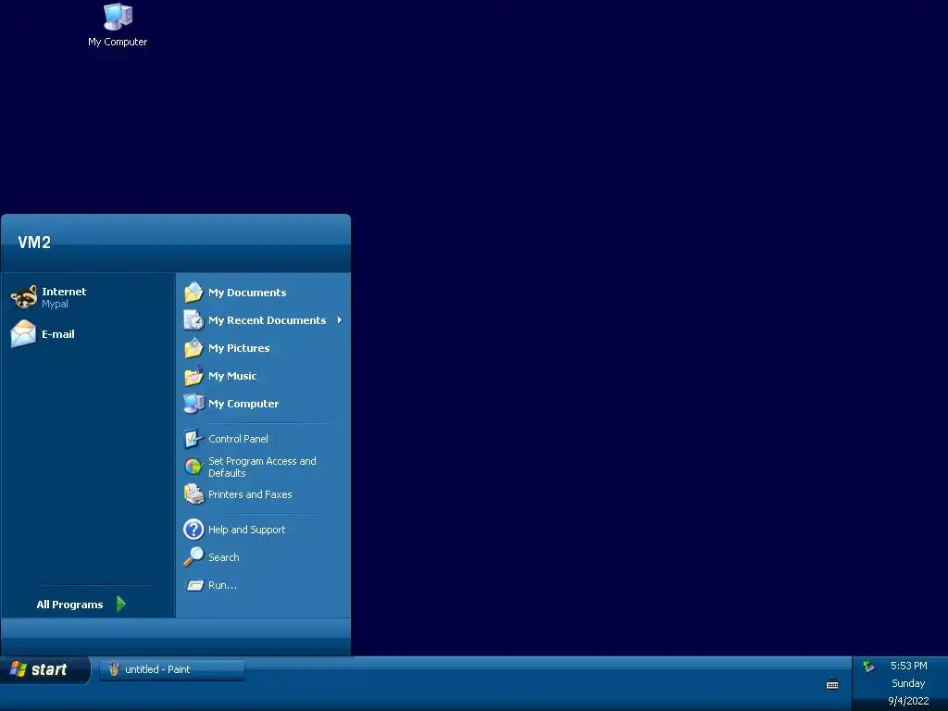Click the 5:53 PM clock

(909, 666)
